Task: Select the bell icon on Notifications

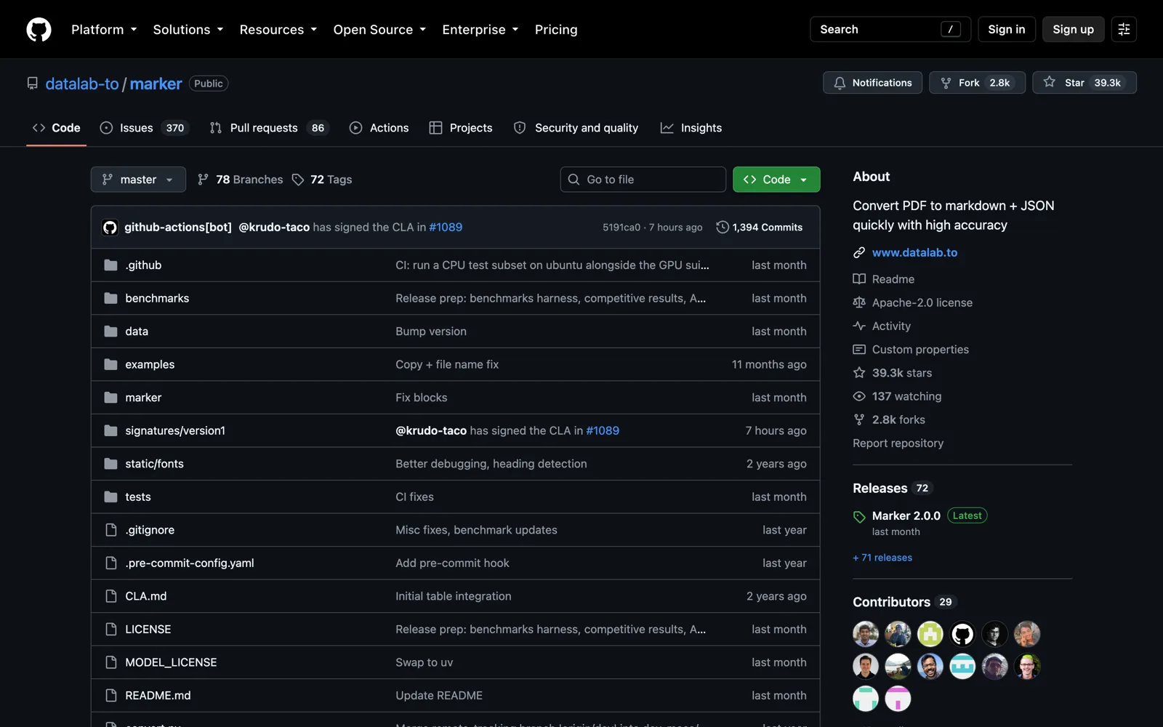Action: click(x=840, y=83)
